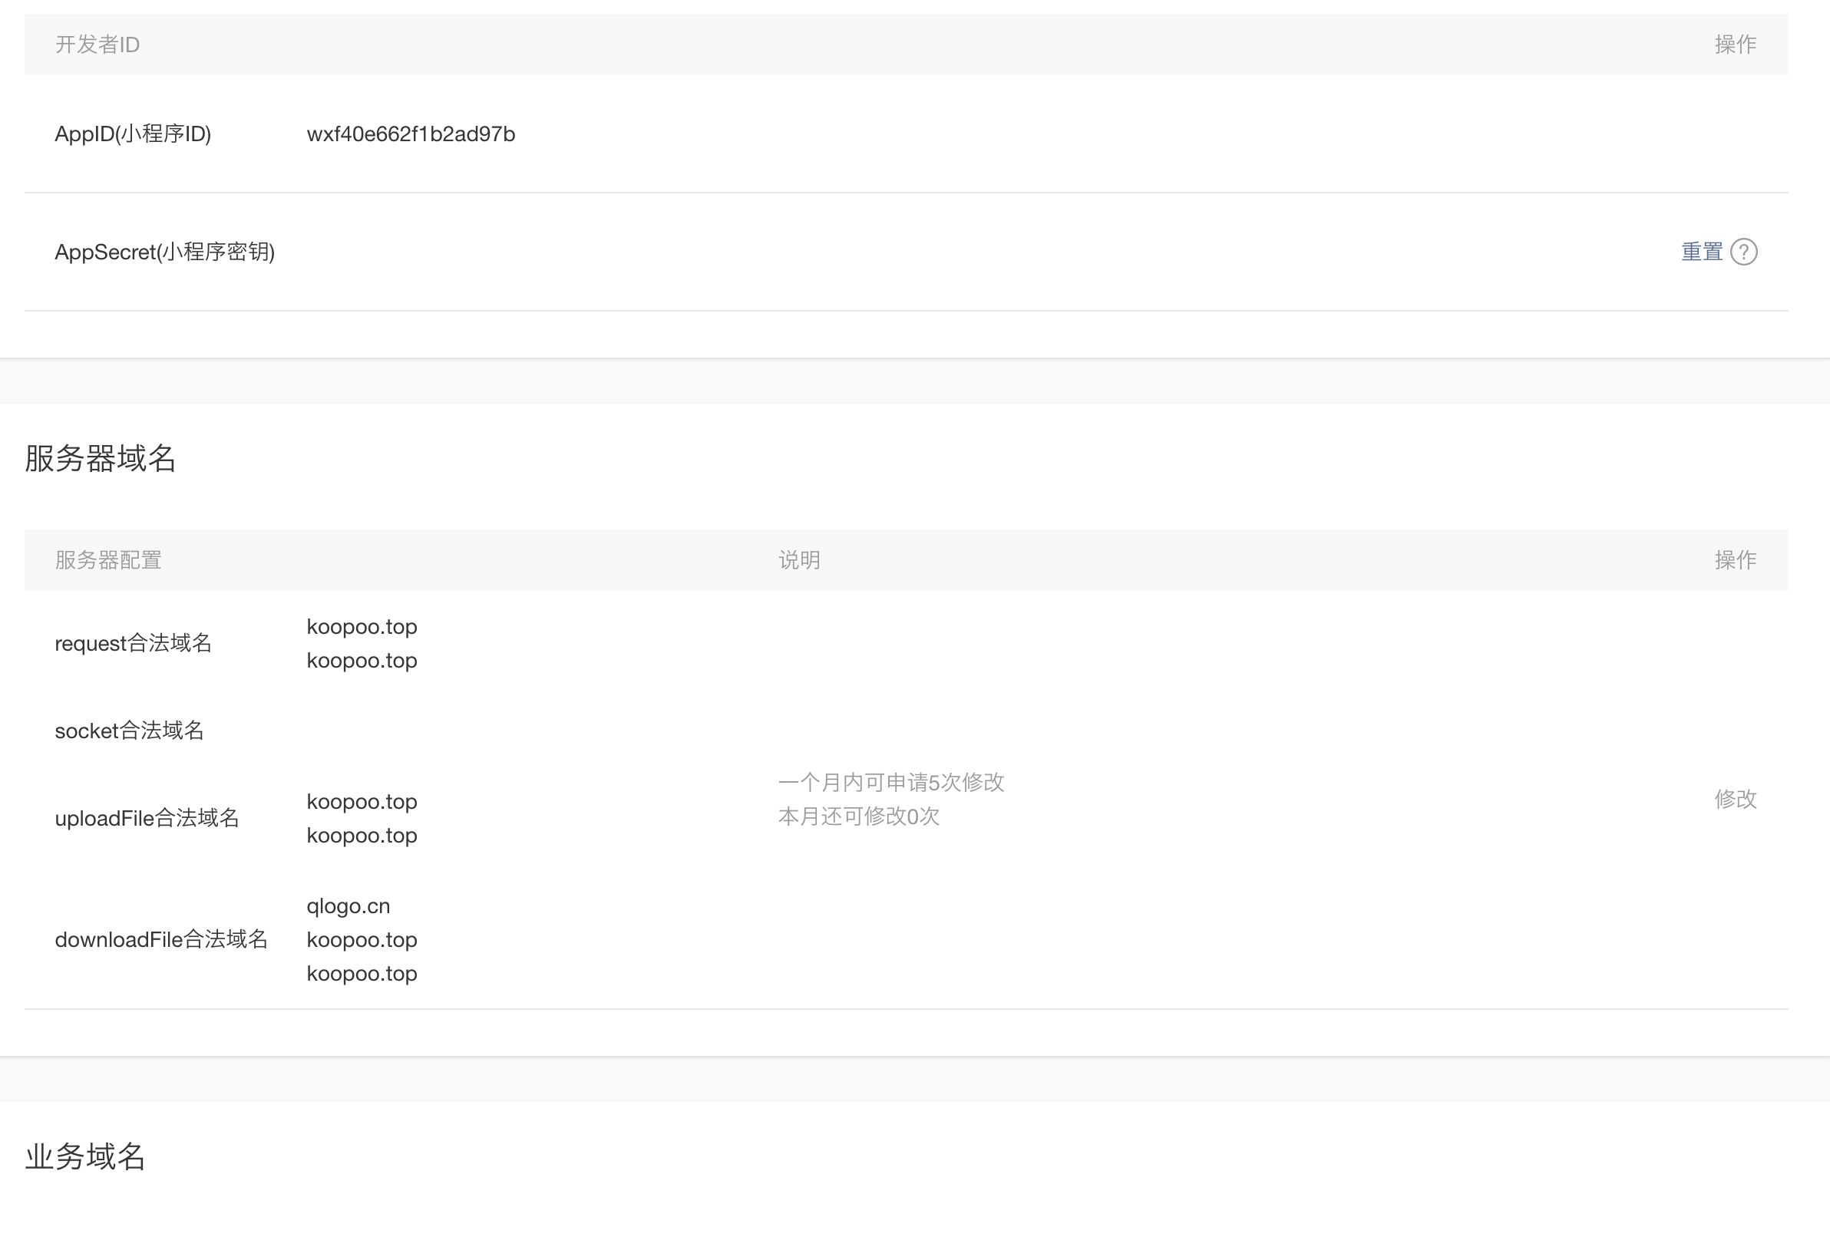Click the 重置 link for AppSecret
This screenshot has height=1237, width=1830.
click(x=1702, y=252)
